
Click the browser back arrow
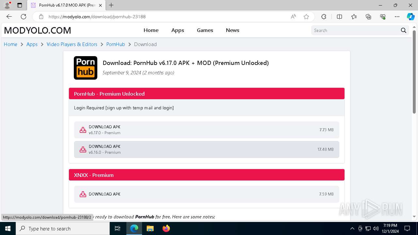[9, 17]
